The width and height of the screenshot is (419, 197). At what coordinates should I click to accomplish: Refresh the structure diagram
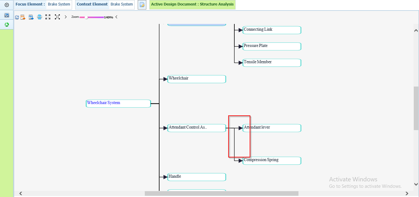click(x=17, y=17)
